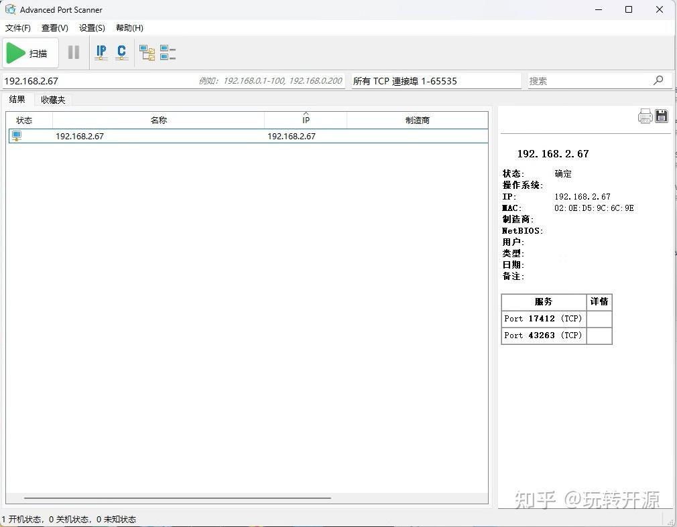The image size is (677, 527).
Task: Click the C class subnet toolbar icon
Action: pos(122,52)
